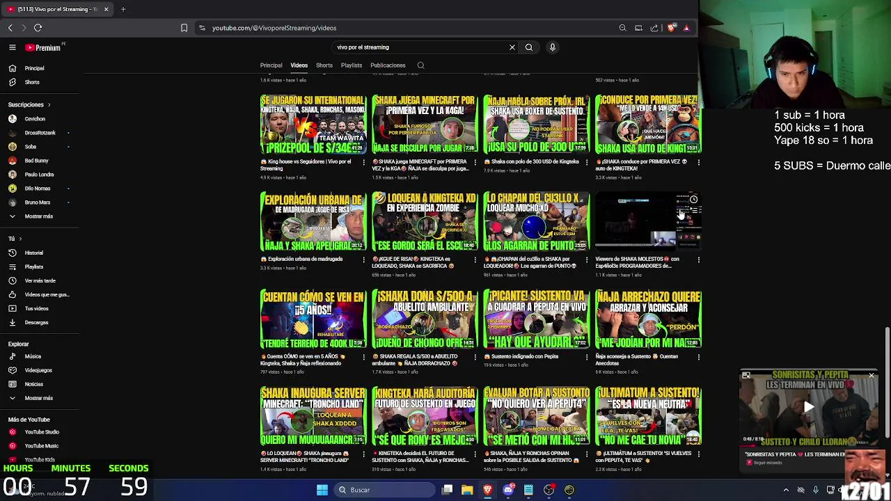Go to Principal in the sidebar
Viewport: 891px width, 501px height.
pyautogui.click(x=34, y=68)
